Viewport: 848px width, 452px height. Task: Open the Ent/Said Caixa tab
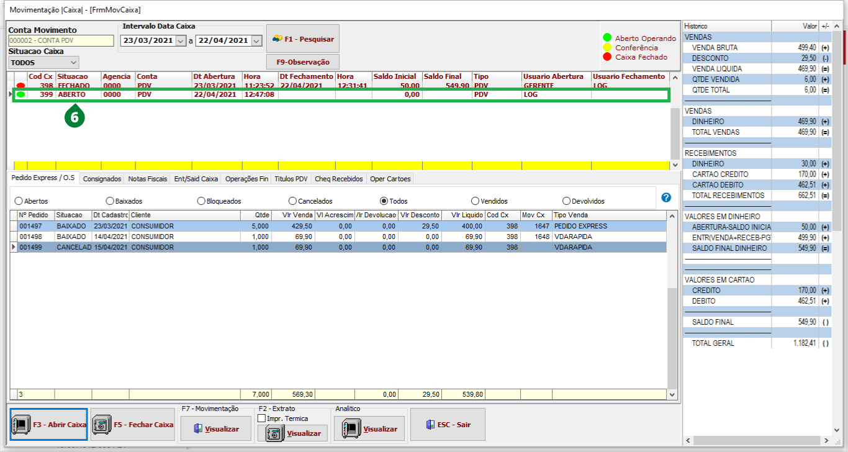point(196,179)
